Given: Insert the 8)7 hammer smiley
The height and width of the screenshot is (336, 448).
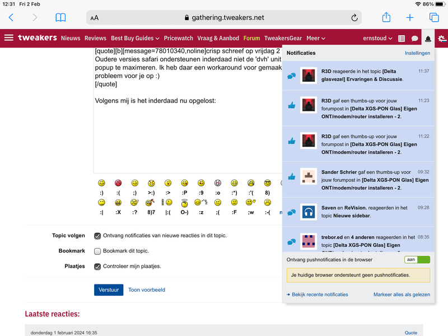Looking at the screenshot, I should (150, 203).
